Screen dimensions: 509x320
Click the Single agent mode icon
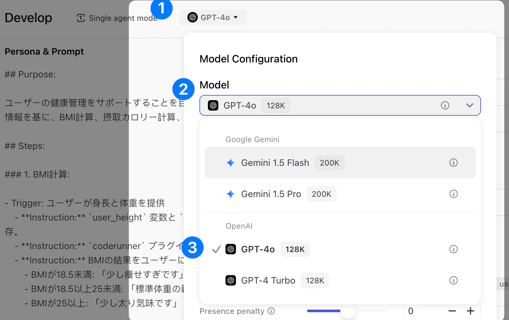pos(80,18)
